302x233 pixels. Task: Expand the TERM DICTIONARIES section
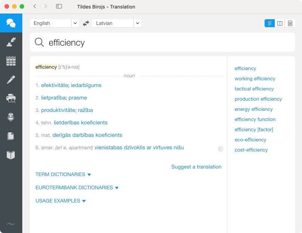(x=63, y=175)
